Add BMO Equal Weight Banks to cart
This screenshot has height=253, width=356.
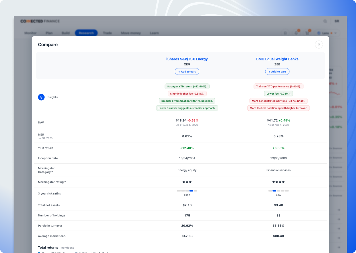[277, 72]
